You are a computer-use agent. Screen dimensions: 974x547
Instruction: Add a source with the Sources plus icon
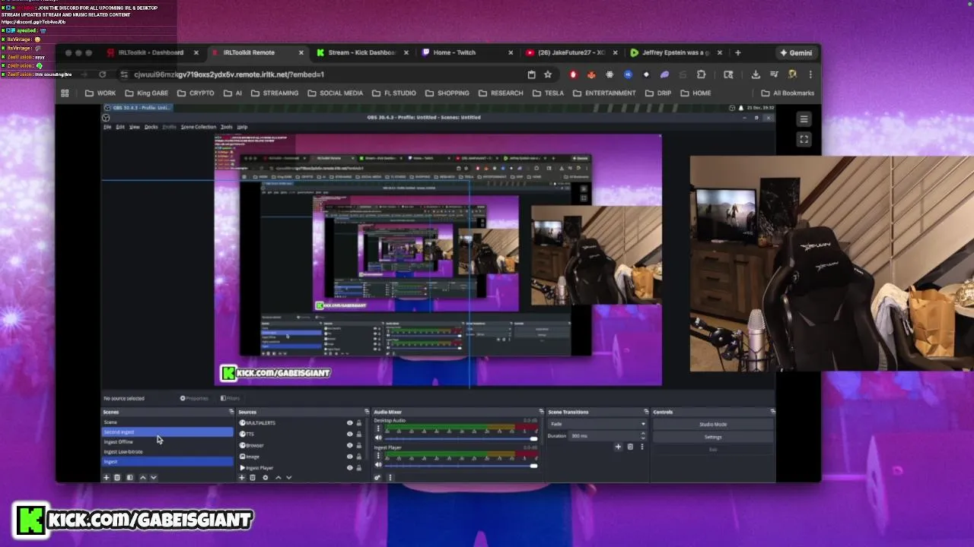point(242,477)
